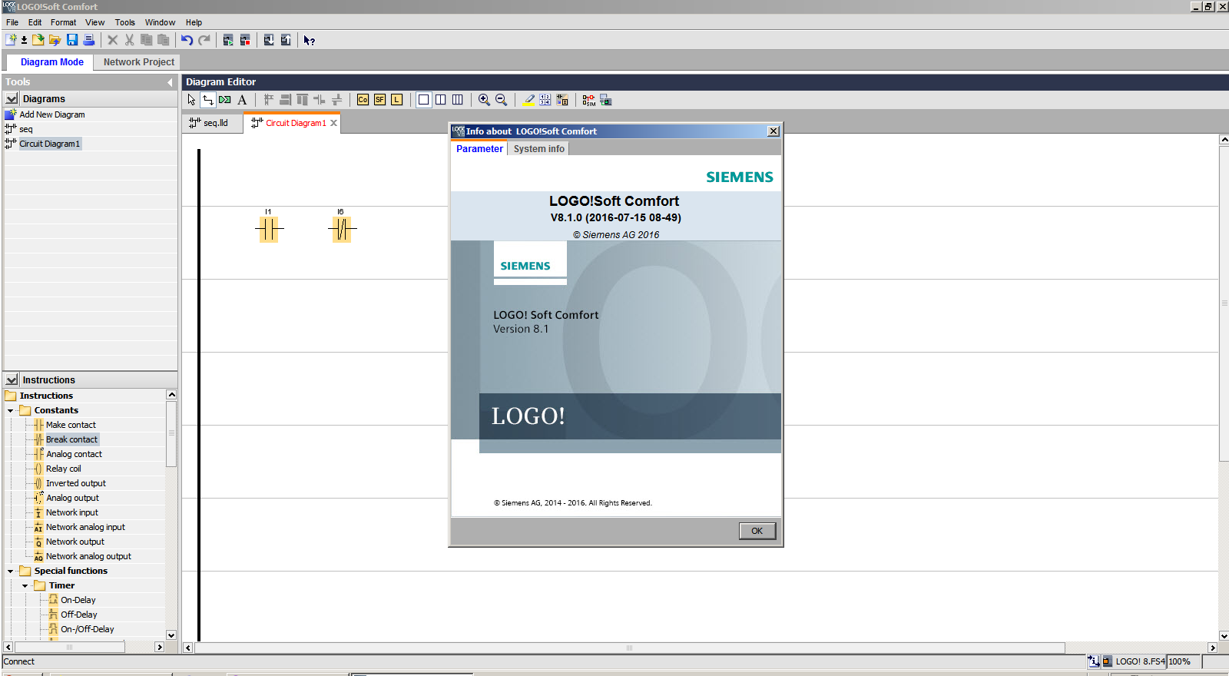Upload program LOGO! to PC icon

click(x=286, y=40)
